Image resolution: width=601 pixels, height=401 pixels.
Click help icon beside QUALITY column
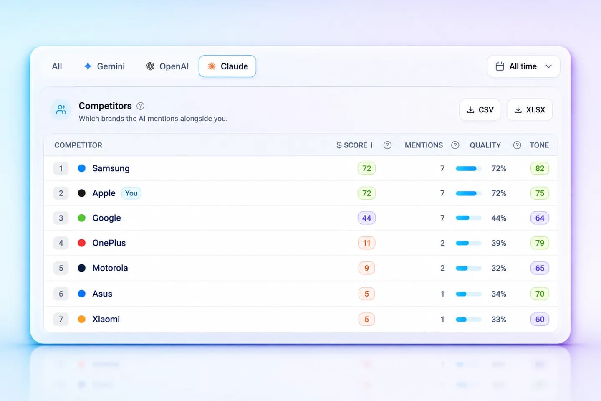click(x=517, y=145)
